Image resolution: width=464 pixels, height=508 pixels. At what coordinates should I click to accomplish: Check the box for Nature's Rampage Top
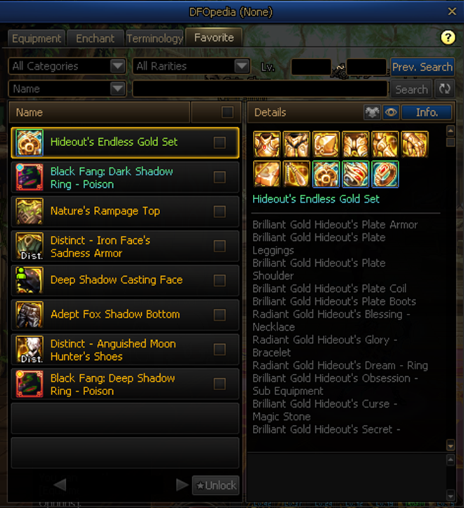click(x=219, y=212)
